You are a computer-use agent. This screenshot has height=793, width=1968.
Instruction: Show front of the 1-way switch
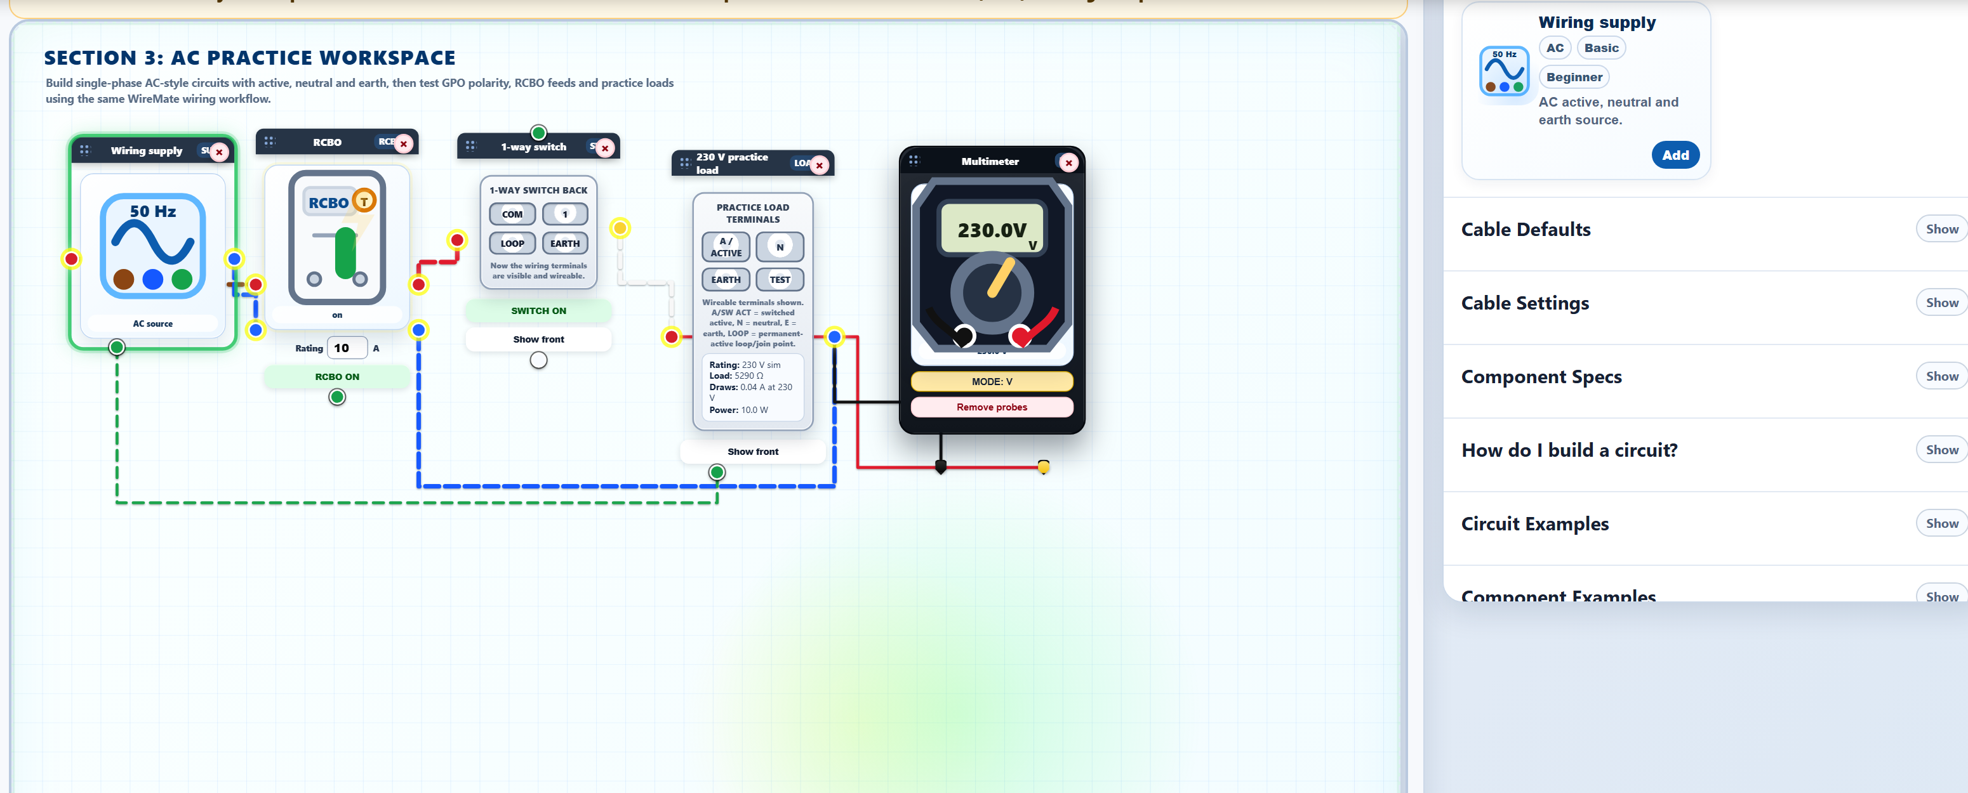click(538, 339)
